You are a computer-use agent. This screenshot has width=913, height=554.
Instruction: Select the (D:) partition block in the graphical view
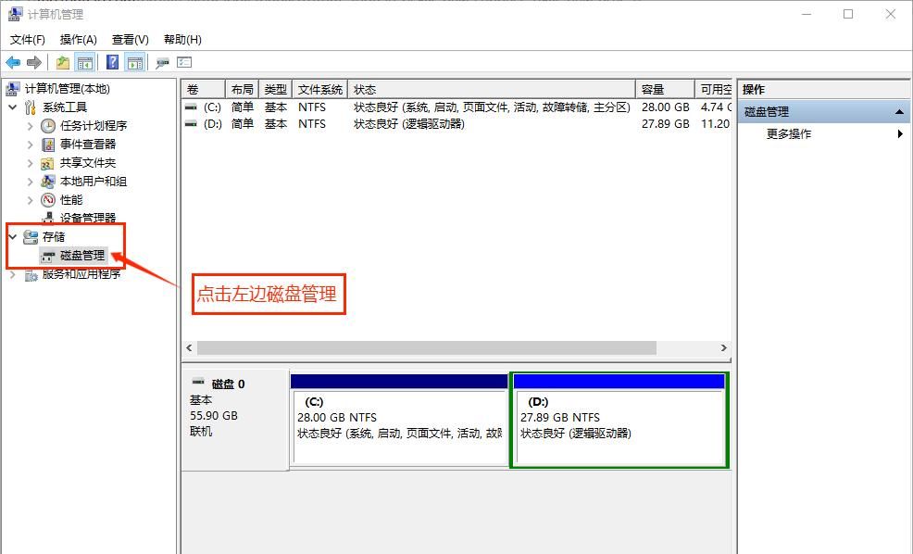(618, 420)
